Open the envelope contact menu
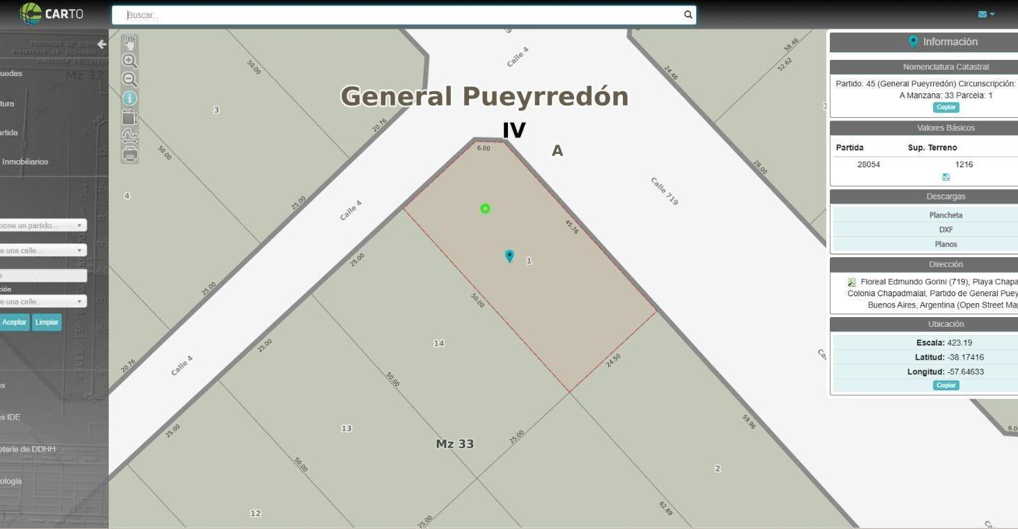 pos(986,14)
